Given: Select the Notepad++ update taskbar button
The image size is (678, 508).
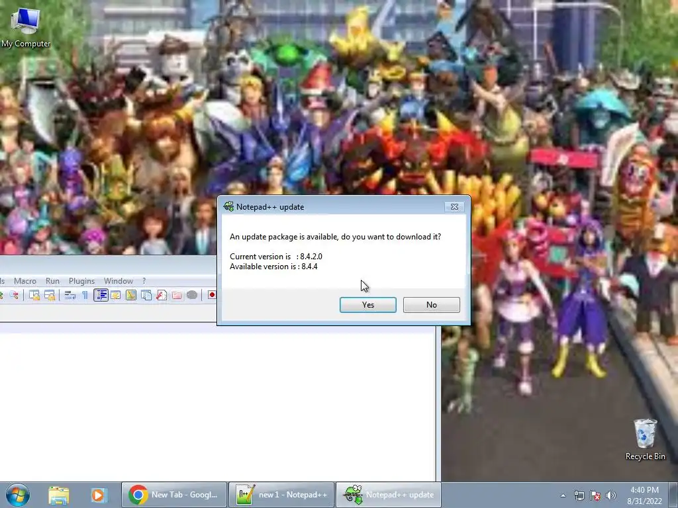Looking at the screenshot, I should pos(388,495).
